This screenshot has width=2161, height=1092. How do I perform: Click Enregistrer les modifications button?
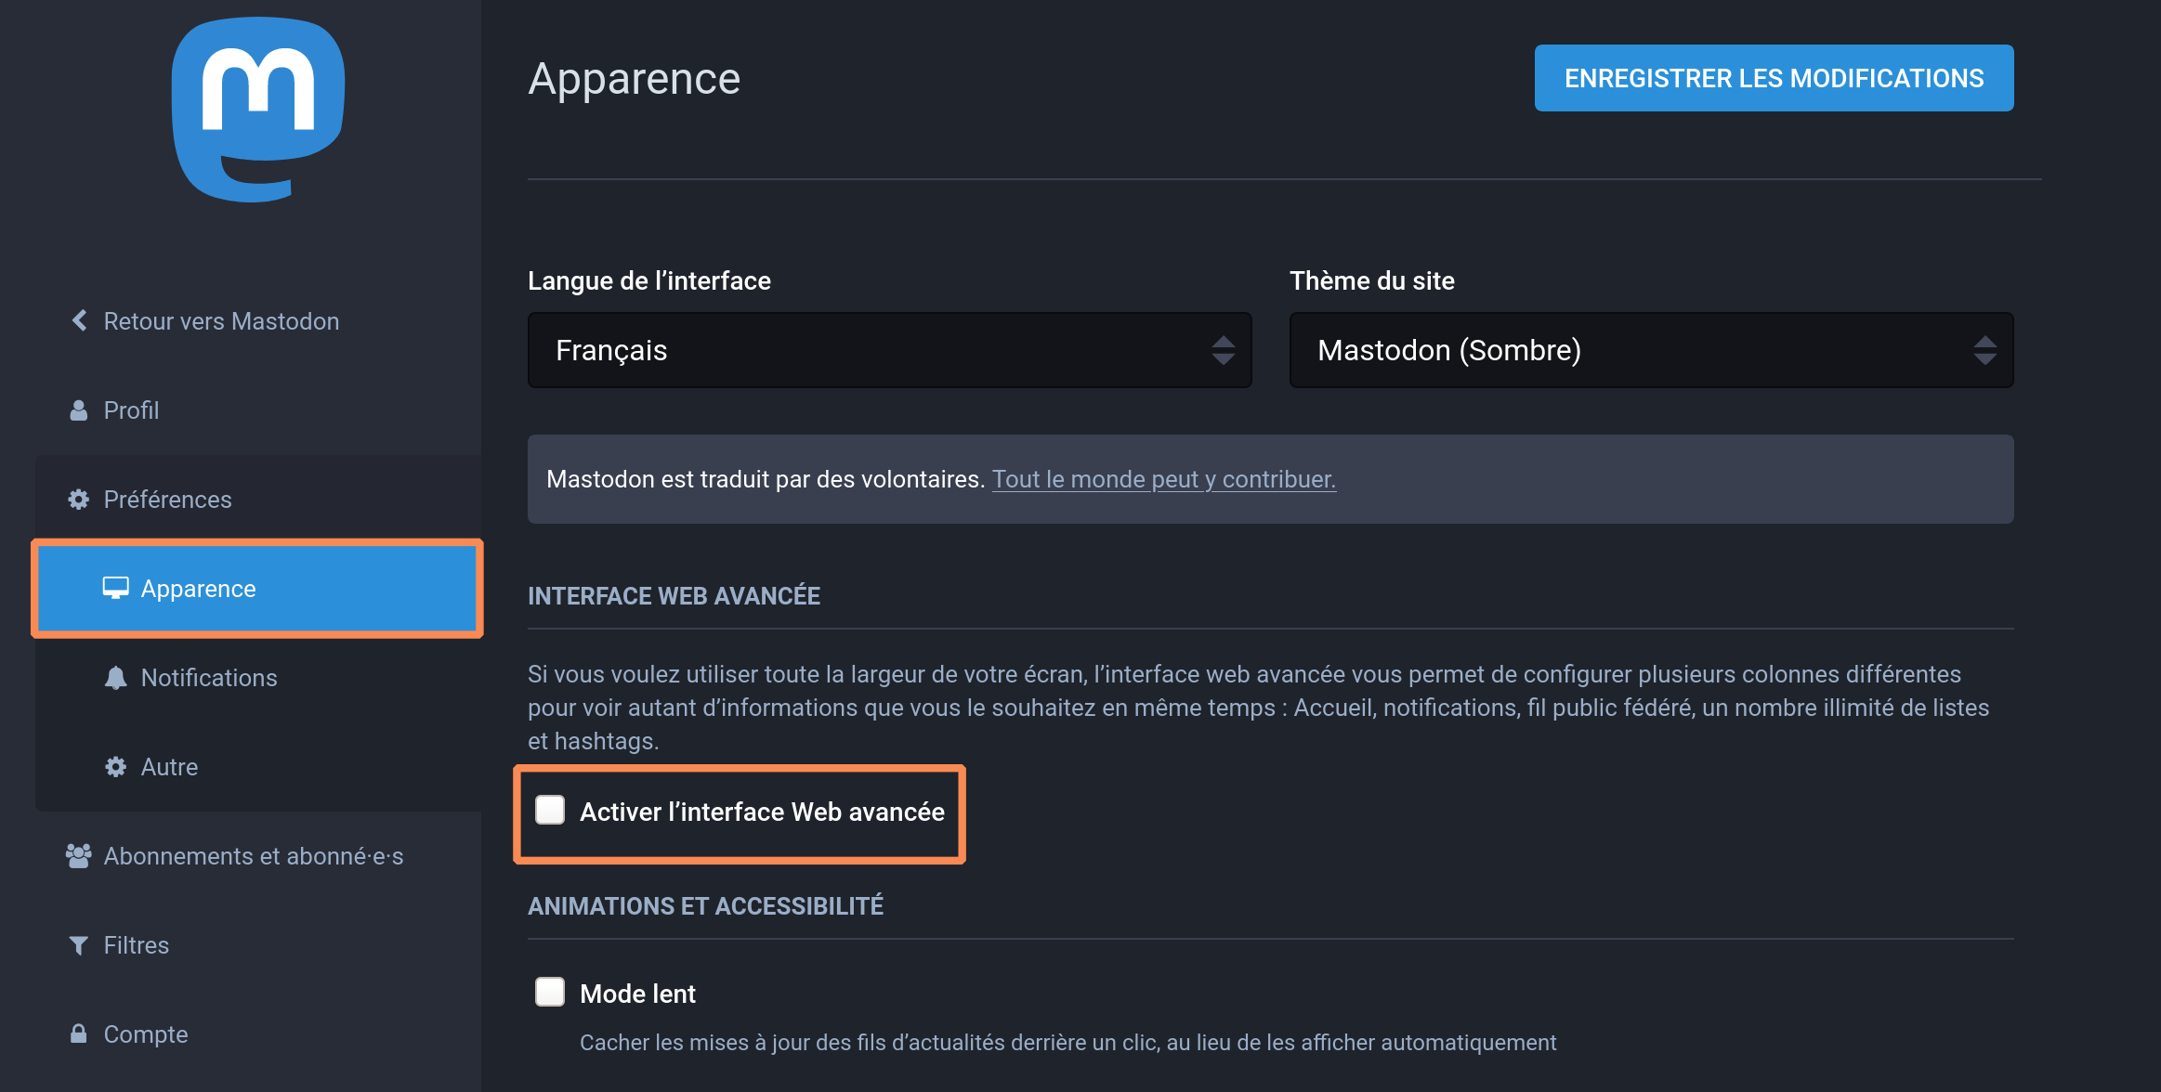point(1774,78)
